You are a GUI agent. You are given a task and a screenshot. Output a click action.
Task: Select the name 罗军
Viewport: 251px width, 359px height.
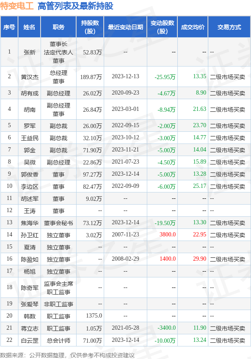30,126
